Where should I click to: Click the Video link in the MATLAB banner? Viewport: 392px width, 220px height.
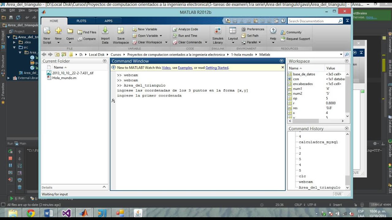166,68
